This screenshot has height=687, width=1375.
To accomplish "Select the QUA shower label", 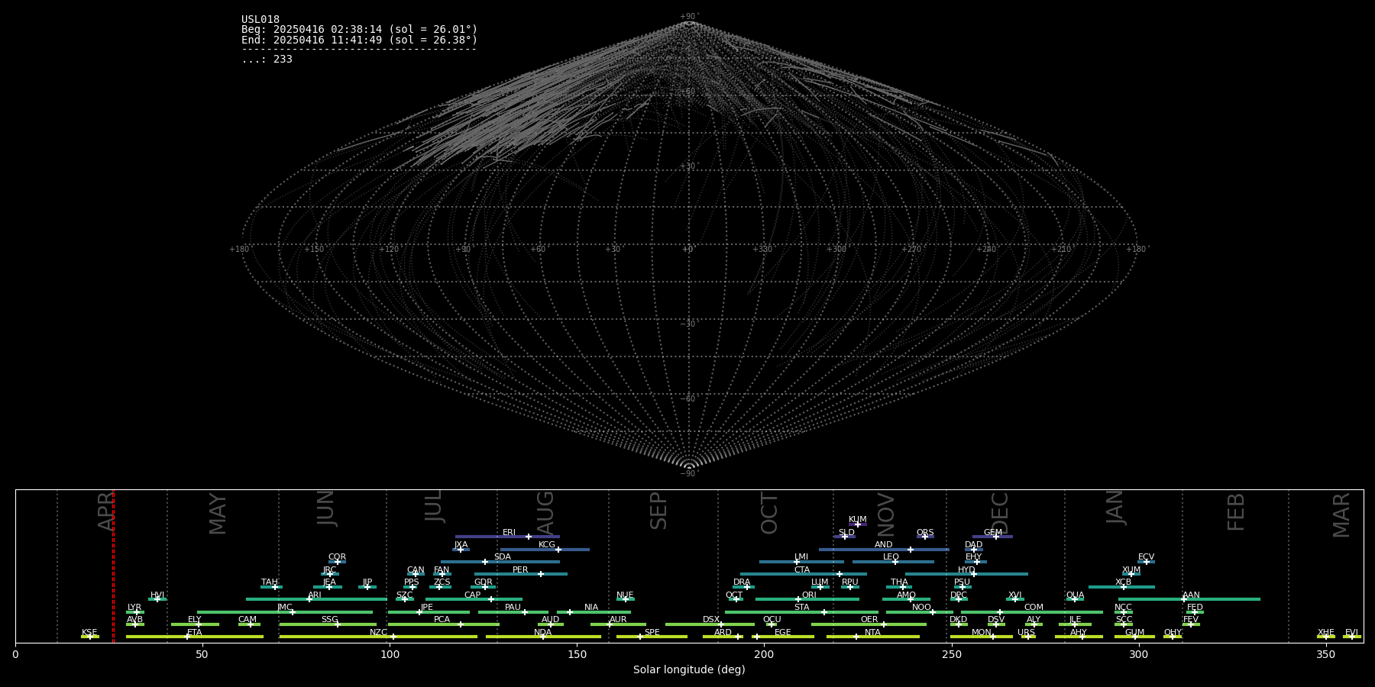I will (x=1075, y=595).
